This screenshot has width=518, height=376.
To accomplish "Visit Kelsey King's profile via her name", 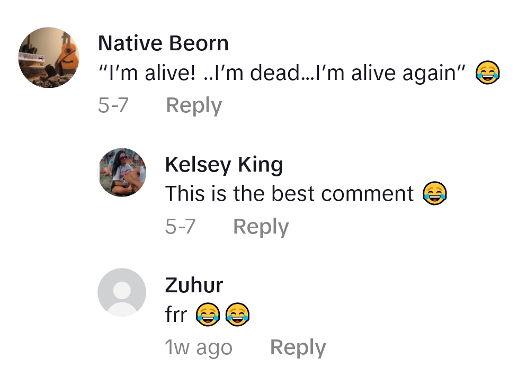I will click(x=224, y=164).
